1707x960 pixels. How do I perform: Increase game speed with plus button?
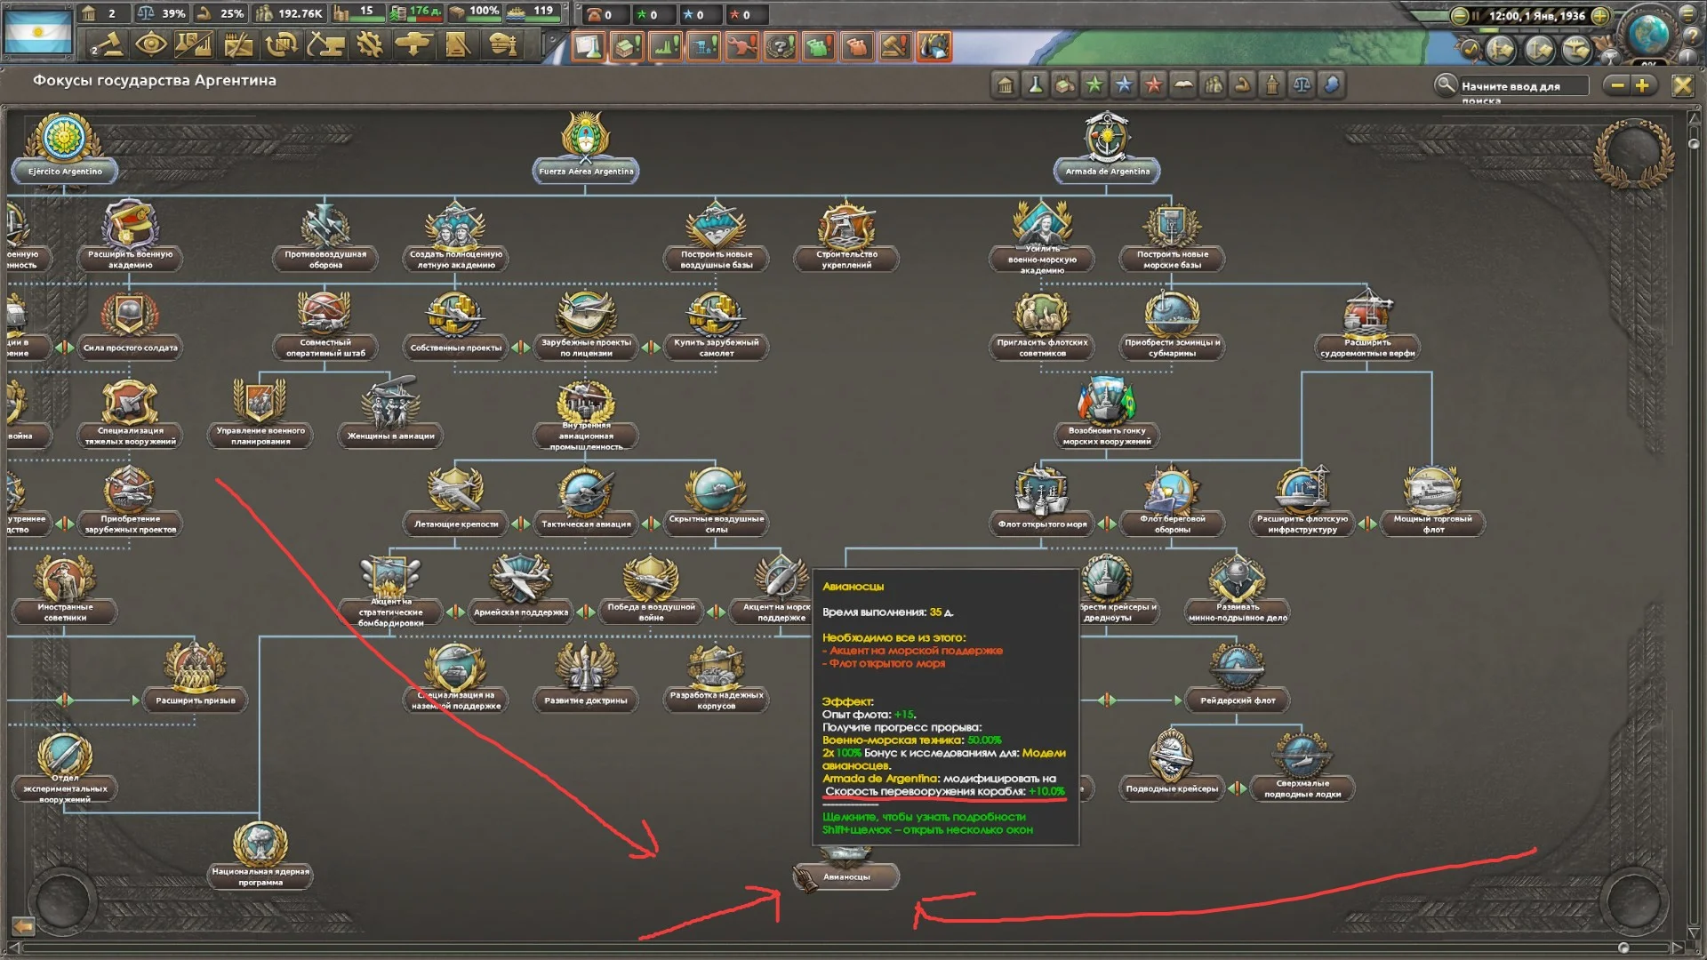pyautogui.click(x=1599, y=15)
